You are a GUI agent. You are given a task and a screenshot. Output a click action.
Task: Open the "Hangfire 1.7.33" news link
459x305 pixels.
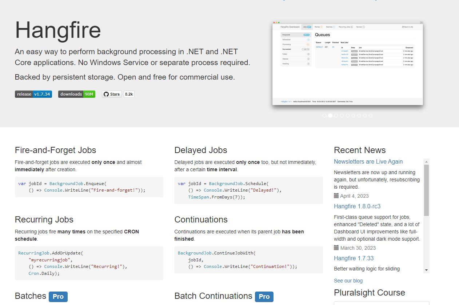coord(354,258)
